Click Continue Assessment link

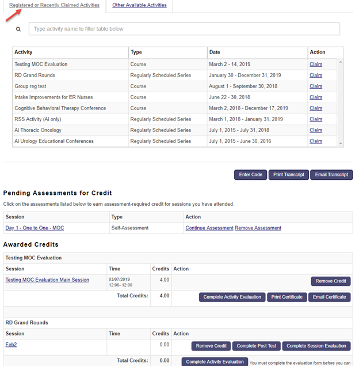(x=209, y=228)
